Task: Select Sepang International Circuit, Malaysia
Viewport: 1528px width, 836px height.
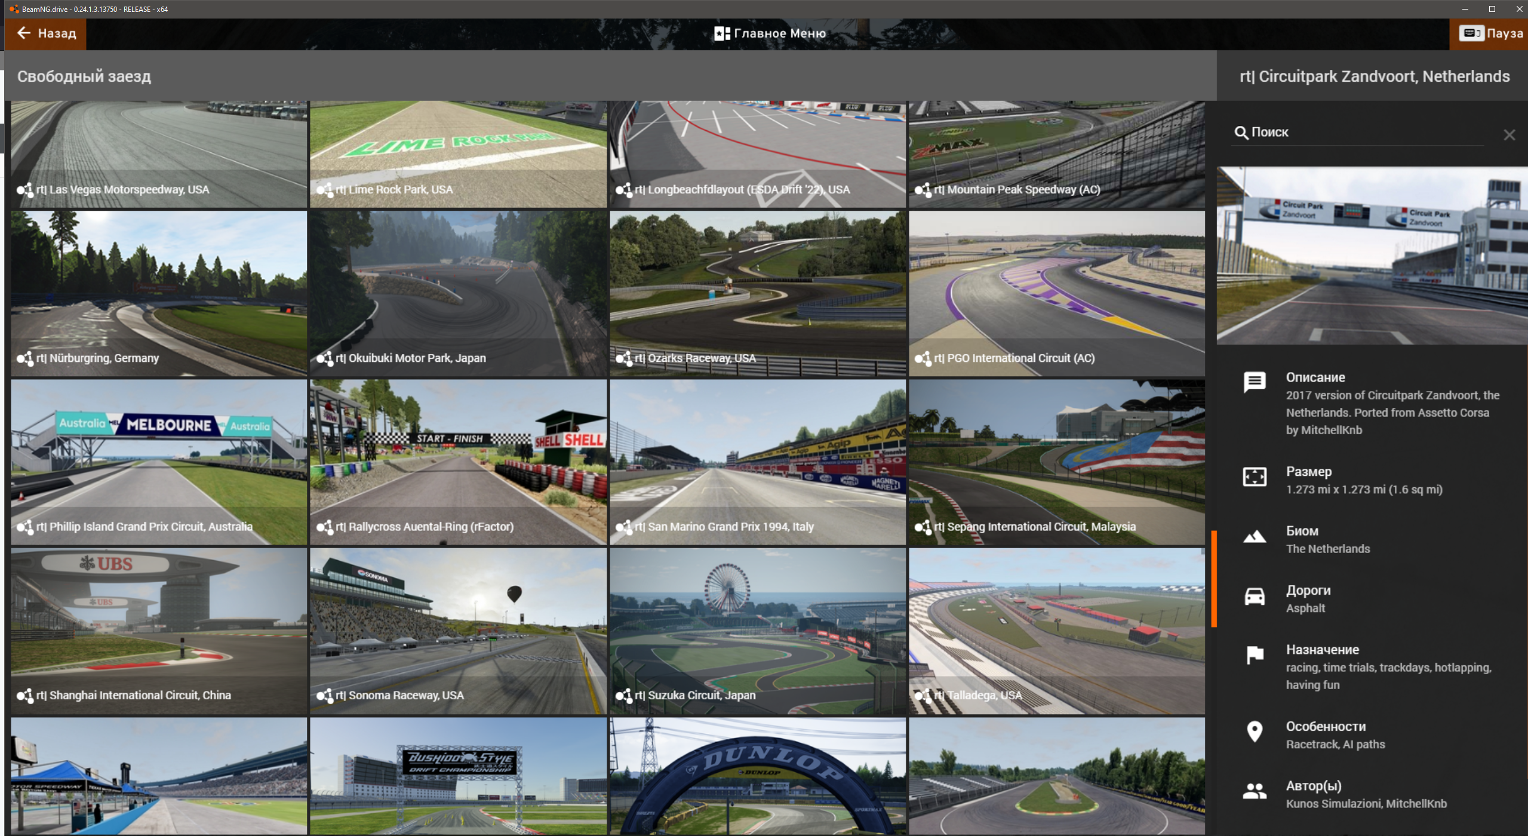Action: pos(1057,462)
